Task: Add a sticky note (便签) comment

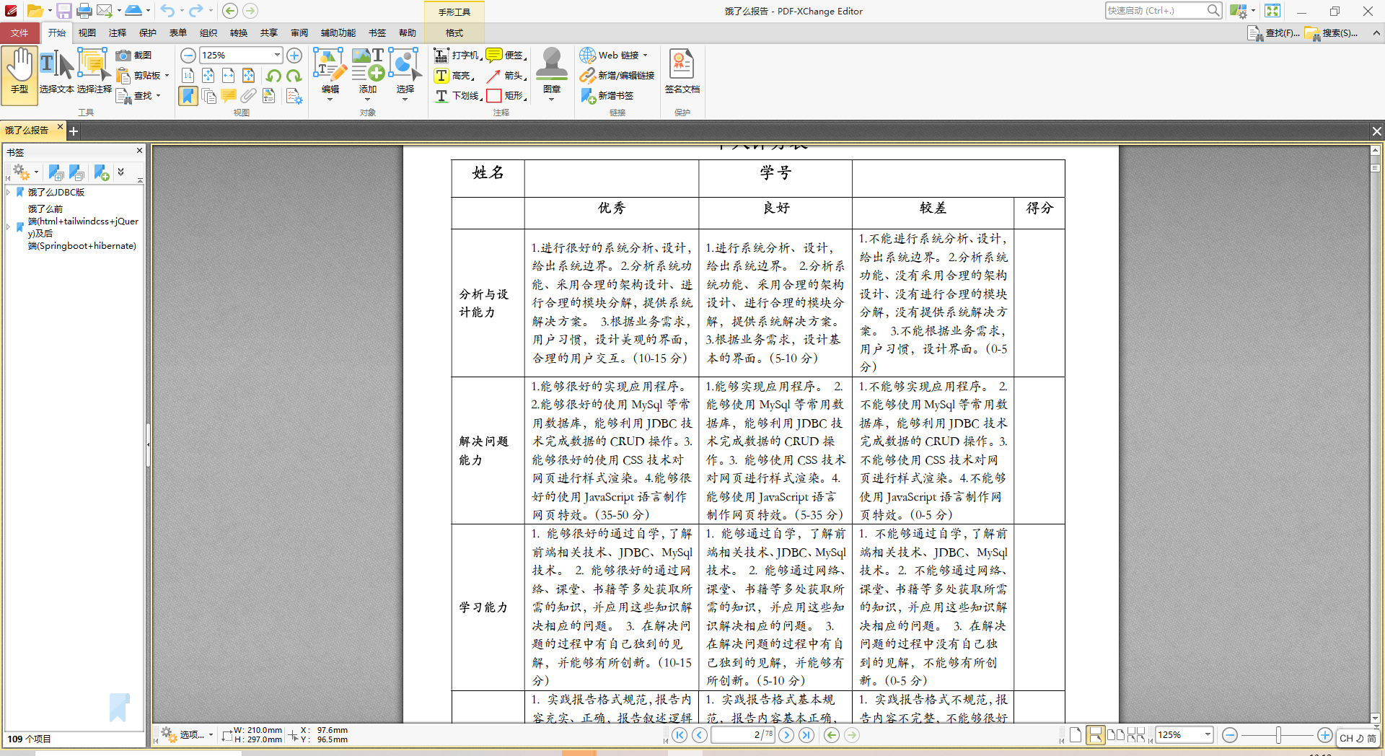Action: coord(506,56)
